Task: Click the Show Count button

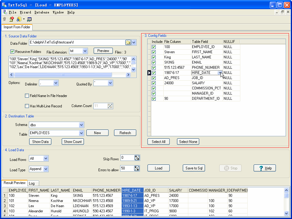Action: click(73, 142)
